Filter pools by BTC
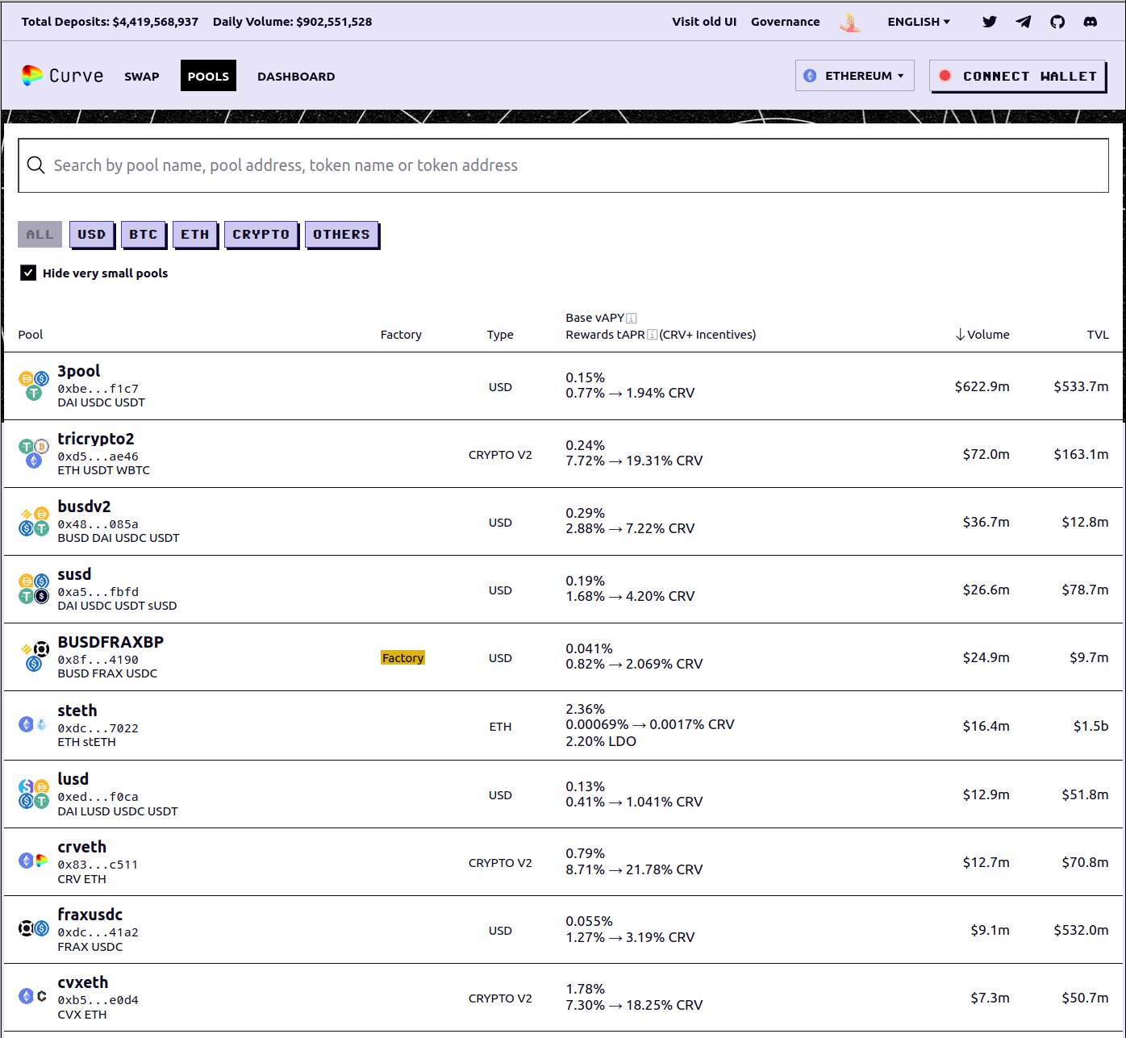This screenshot has width=1126, height=1038. (x=143, y=234)
